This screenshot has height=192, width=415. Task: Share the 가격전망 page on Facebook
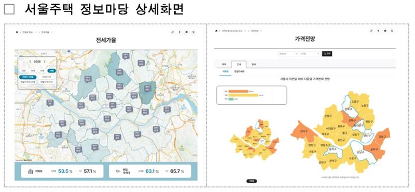coord(378,31)
